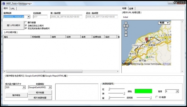Switch to the URL tab
Viewport: 187px width, 107px height.
[x=13, y=9]
